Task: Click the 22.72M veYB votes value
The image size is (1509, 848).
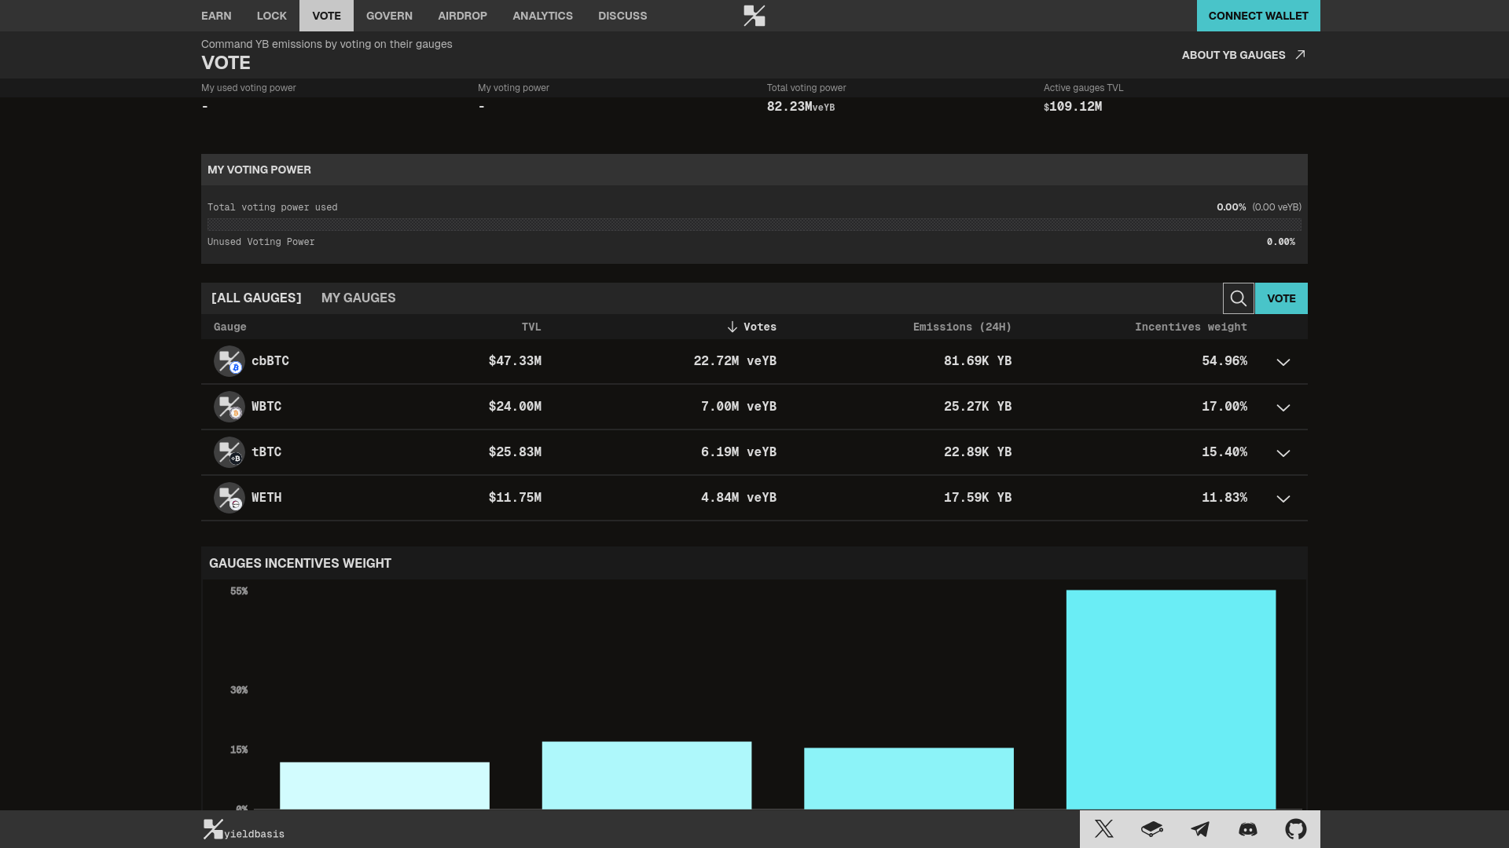Action: [735, 361]
